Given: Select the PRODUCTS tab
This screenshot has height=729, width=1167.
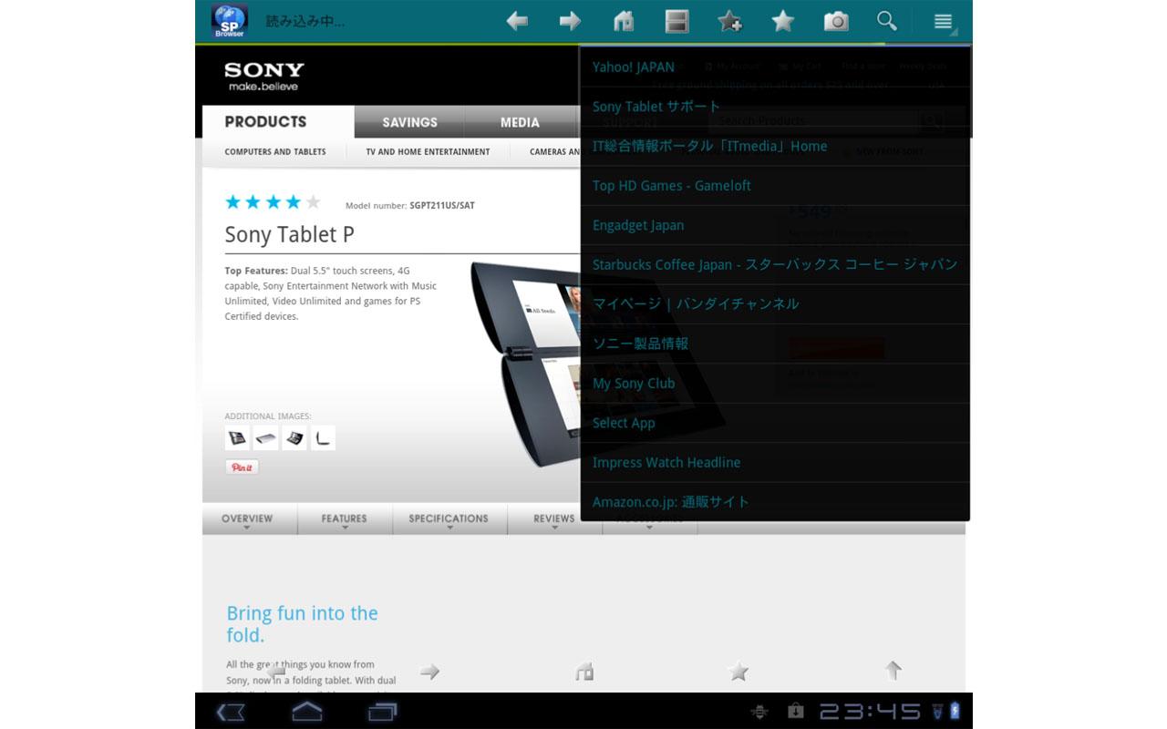Looking at the screenshot, I should 278,121.
